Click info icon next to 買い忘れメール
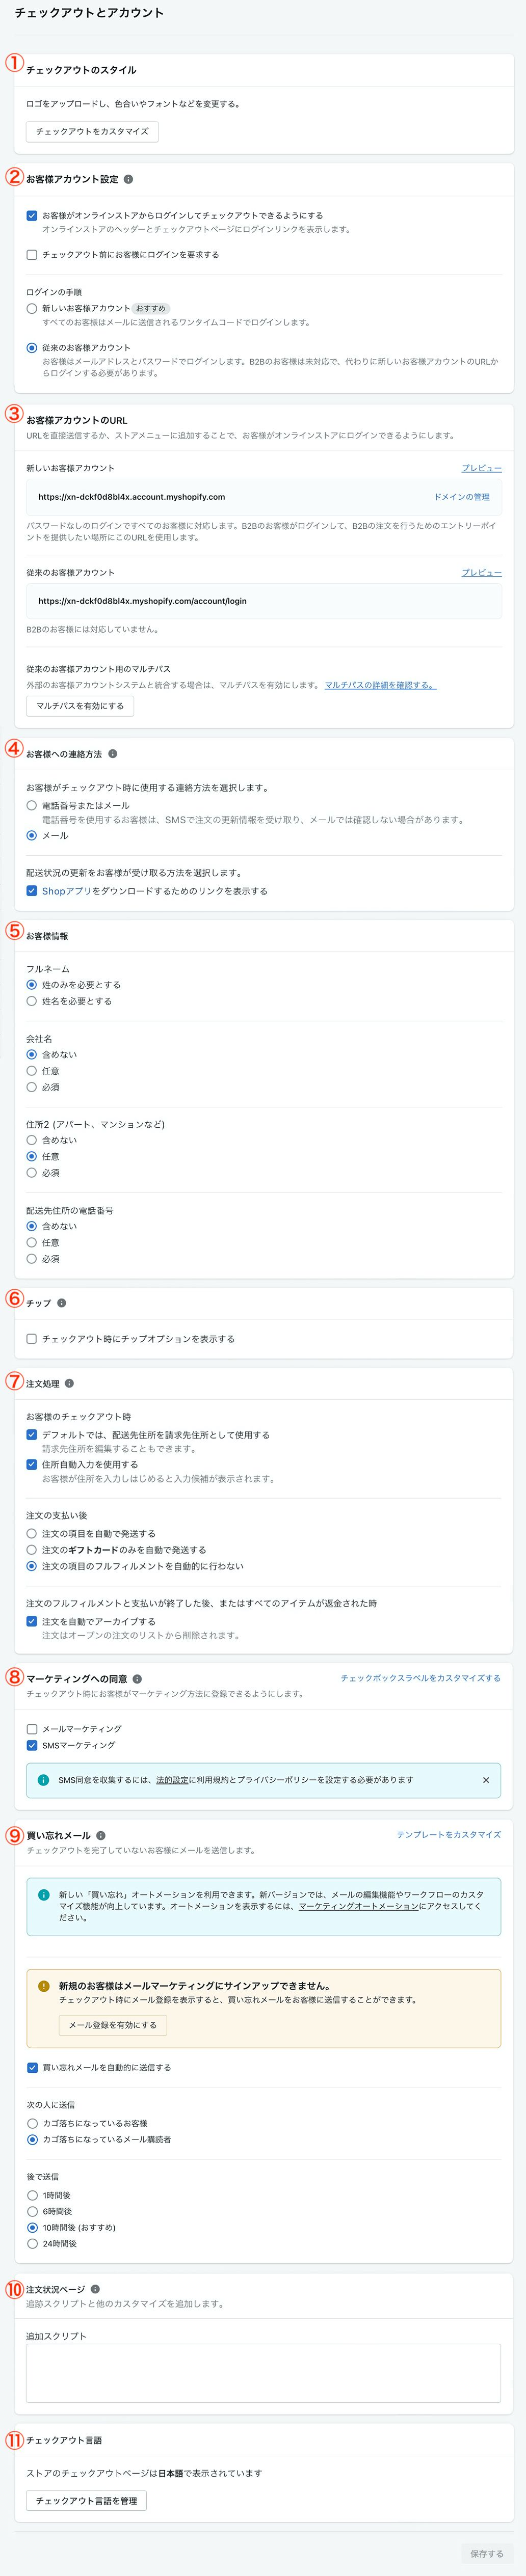 coord(101,1836)
